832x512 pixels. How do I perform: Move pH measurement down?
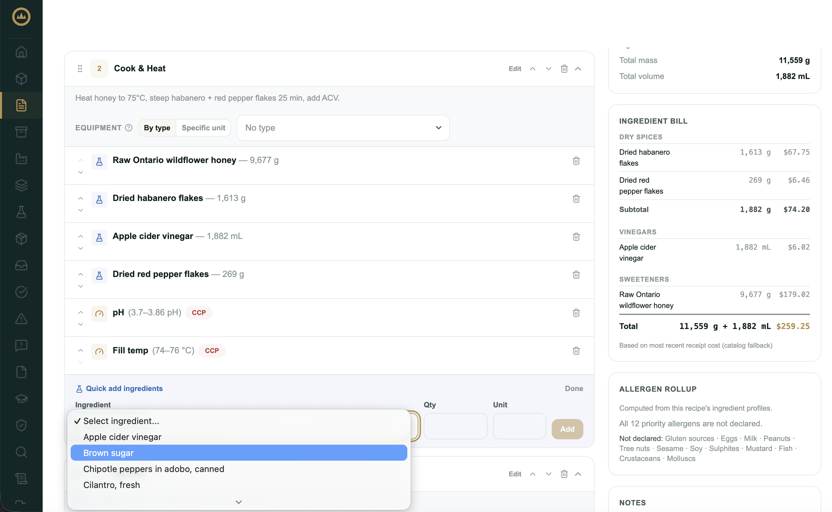(81, 324)
